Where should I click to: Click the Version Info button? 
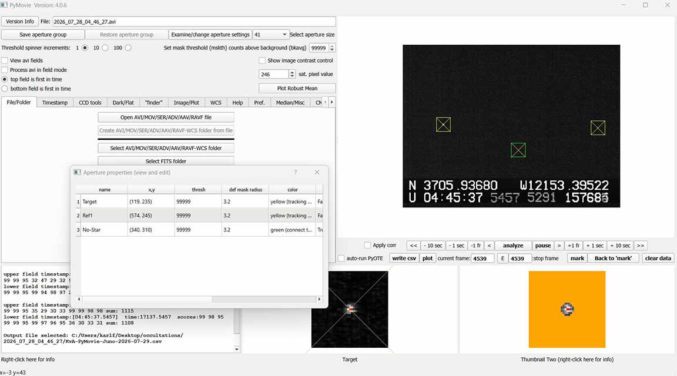coord(20,22)
